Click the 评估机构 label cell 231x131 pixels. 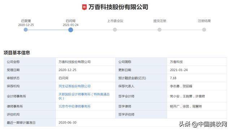(30, 114)
